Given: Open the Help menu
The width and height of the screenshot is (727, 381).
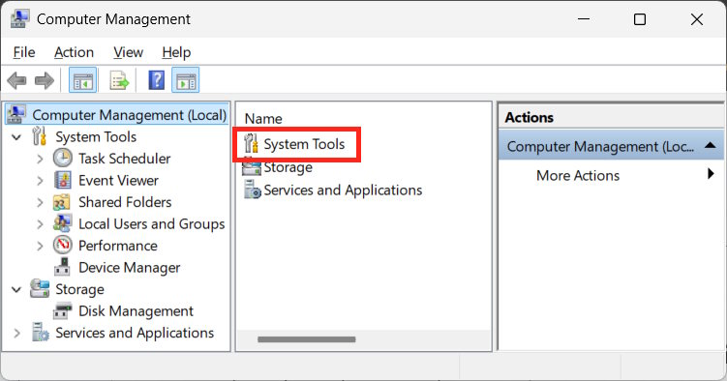Looking at the screenshot, I should pyautogui.click(x=176, y=52).
